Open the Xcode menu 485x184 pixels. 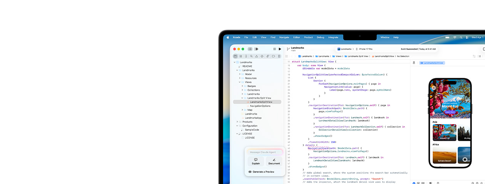pyautogui.click(x=236, y=37)
